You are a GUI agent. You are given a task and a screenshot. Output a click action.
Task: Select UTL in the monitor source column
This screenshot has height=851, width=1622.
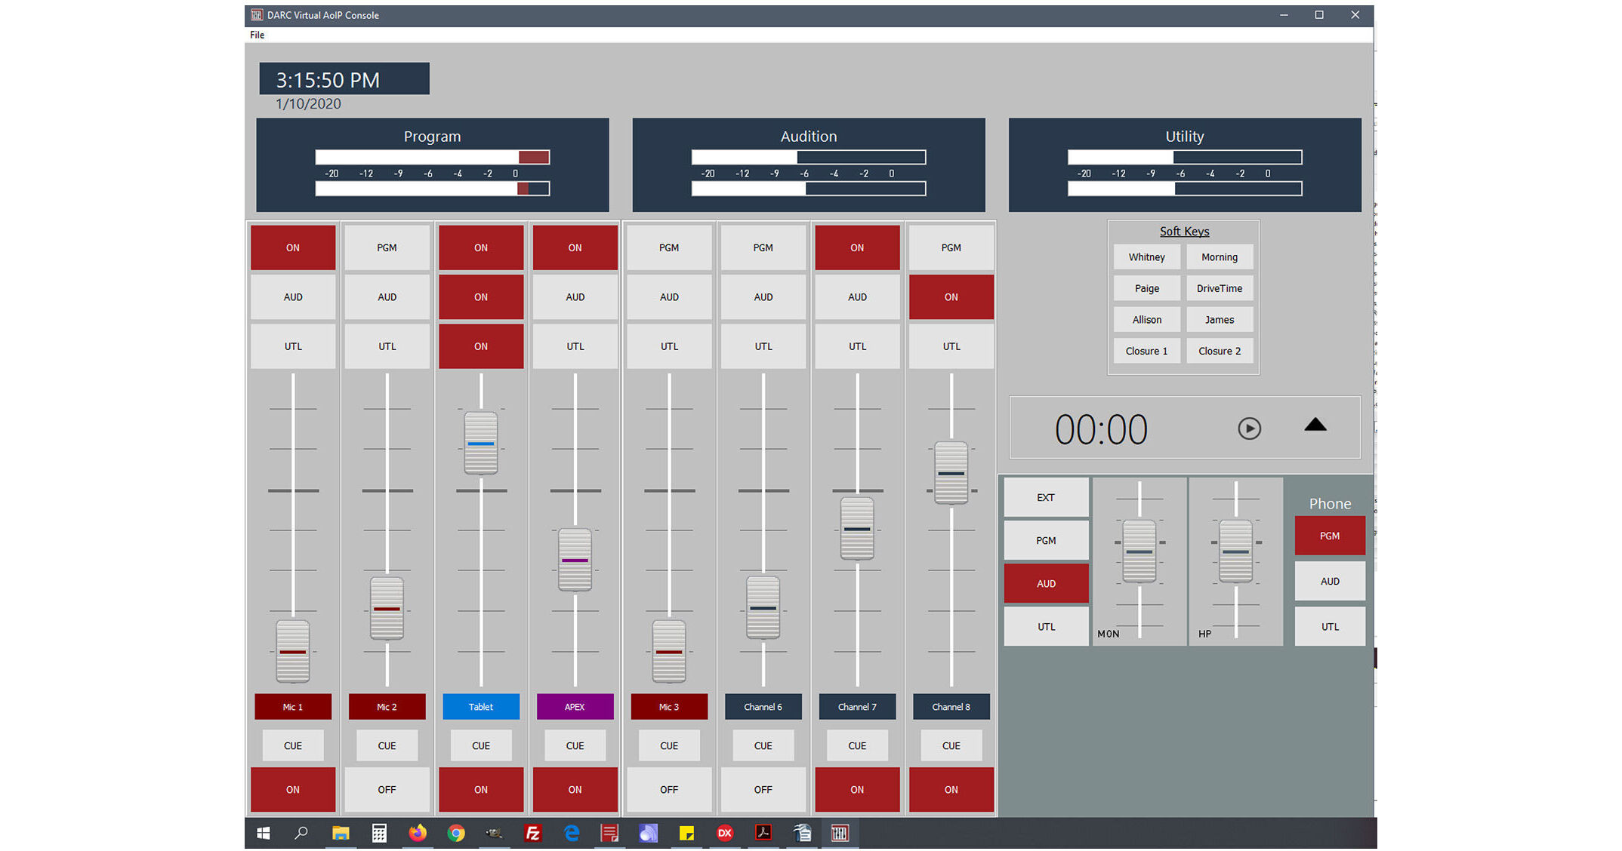click(x=1046, y=626)
